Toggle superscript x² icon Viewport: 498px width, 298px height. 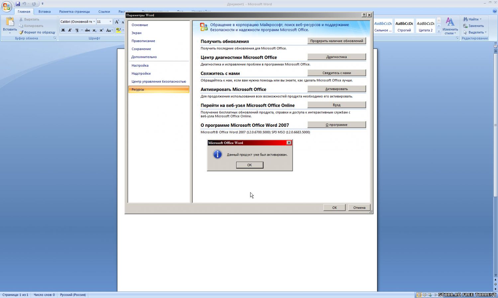pos(101,30)
